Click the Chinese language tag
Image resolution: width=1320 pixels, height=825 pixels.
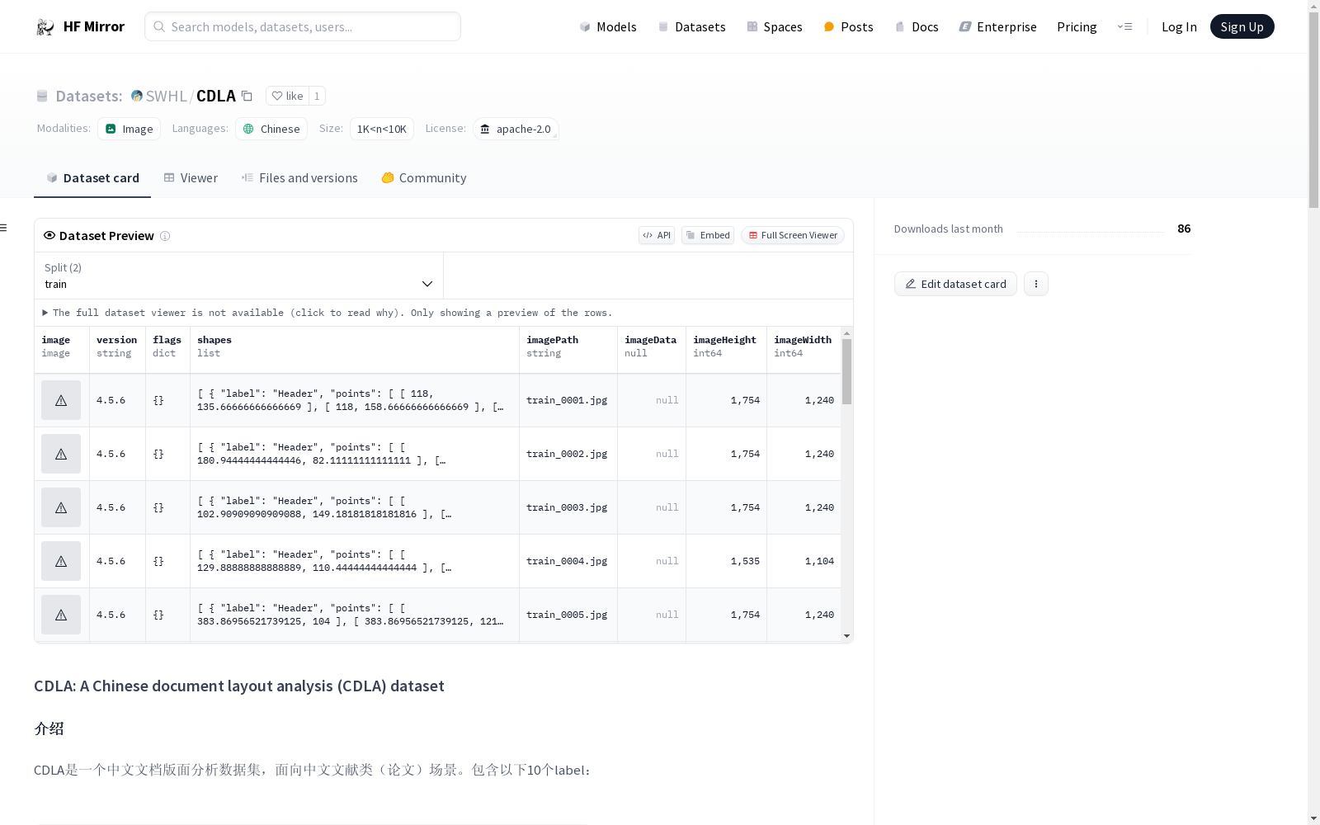point(271,129)
